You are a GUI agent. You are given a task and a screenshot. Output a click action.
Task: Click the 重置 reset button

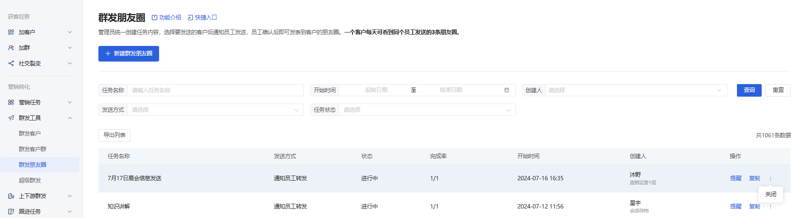778,90
